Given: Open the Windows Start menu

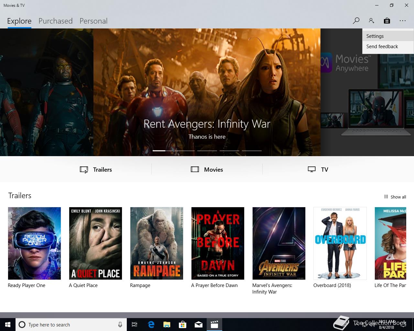Looking at the screenshot, I should coord(8,325).
